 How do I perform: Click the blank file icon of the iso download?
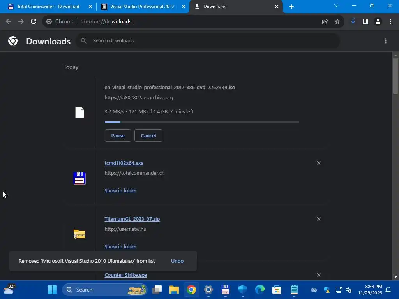[79, 113]
